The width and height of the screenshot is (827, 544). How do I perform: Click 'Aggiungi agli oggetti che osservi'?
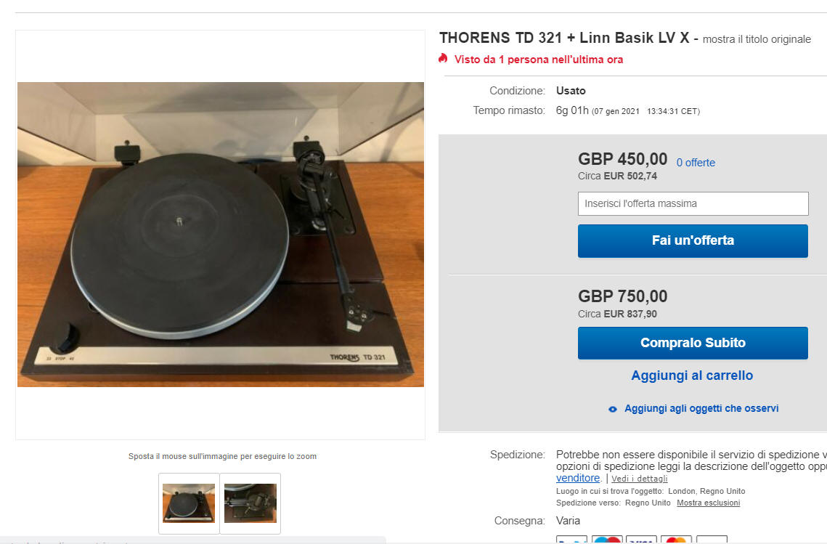[x=701, y=408]
